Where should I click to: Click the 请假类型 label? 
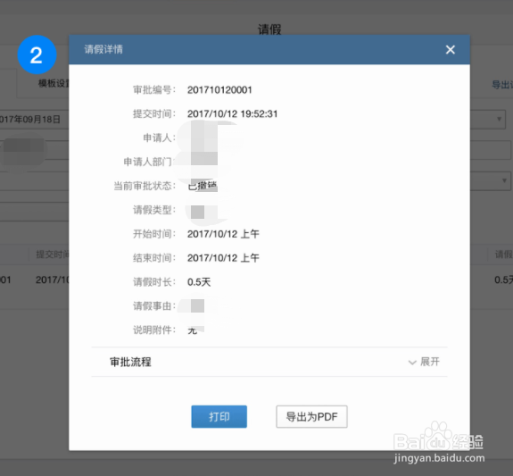click(x=154, y=210)
